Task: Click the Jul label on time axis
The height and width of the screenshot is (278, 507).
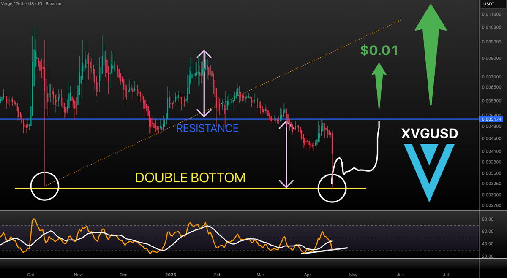Action: pos(446,274)
